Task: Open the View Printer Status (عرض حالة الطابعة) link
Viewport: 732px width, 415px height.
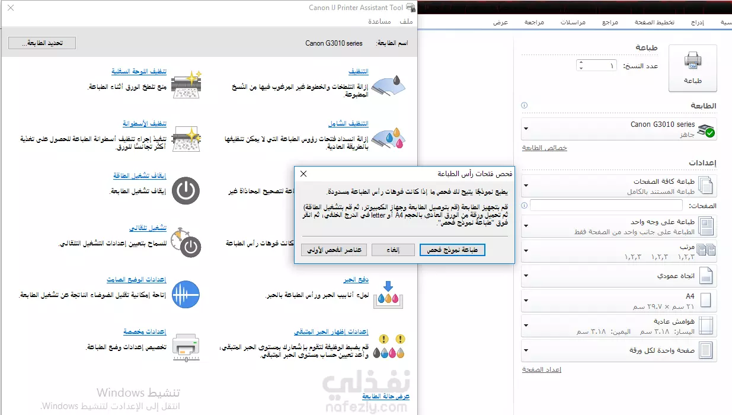Action: tap(386, 396)
